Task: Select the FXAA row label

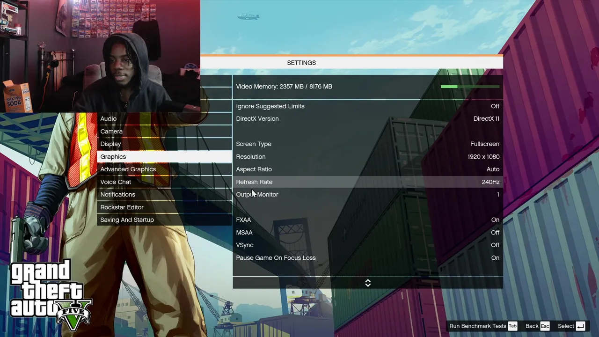Action: point(243,220)
